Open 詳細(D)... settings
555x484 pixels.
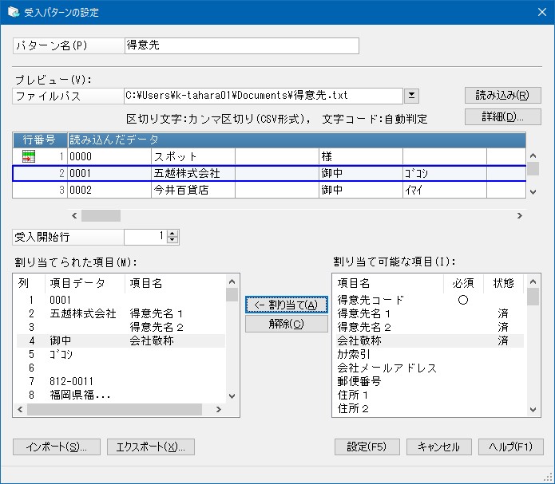(502, 117)
